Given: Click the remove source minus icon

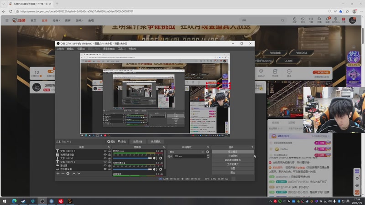Looking at the screenshot, I should (63, 174).
